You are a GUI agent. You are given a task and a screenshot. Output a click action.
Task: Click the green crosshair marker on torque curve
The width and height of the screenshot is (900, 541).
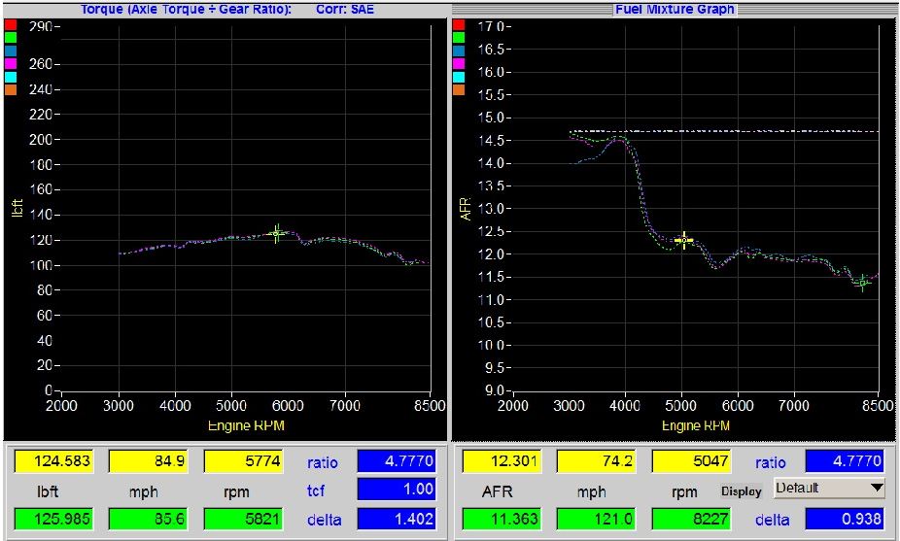(x=277, y=233)
